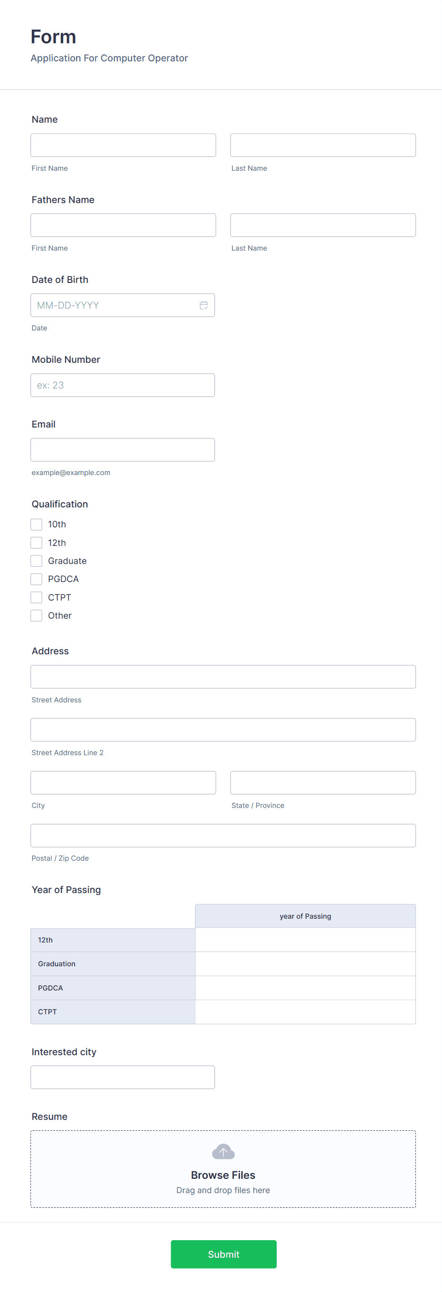Select the CTPT qualification checkbox
The image size is (442, 1292).
click(36, 597)
